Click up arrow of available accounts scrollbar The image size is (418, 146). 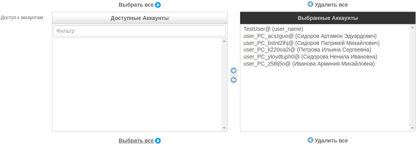coord(224,41)
